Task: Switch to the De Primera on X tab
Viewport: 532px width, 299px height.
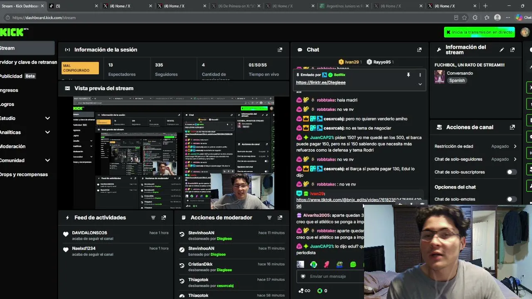Action: tap(236, 6)
